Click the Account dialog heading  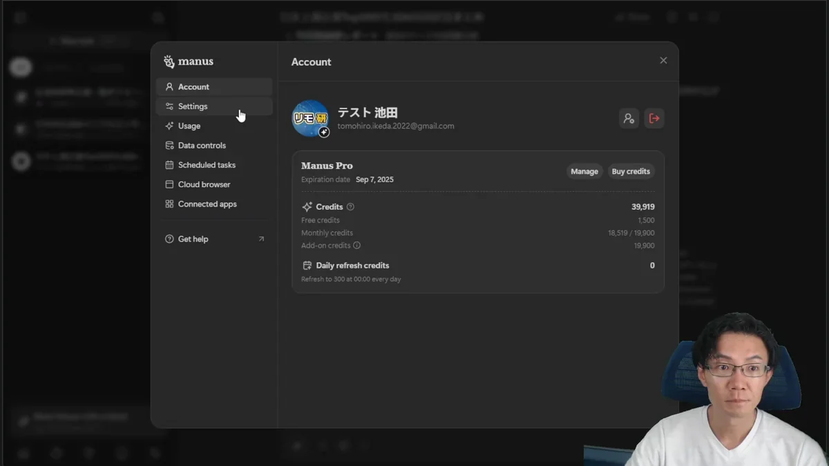(x=311, y=61)
